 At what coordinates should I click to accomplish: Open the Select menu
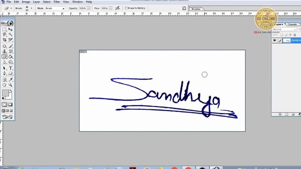click(47, 2)
